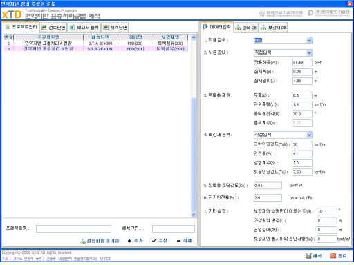Click the 허용인장강도(Ta) field showing 7.50

click(302, 172)
